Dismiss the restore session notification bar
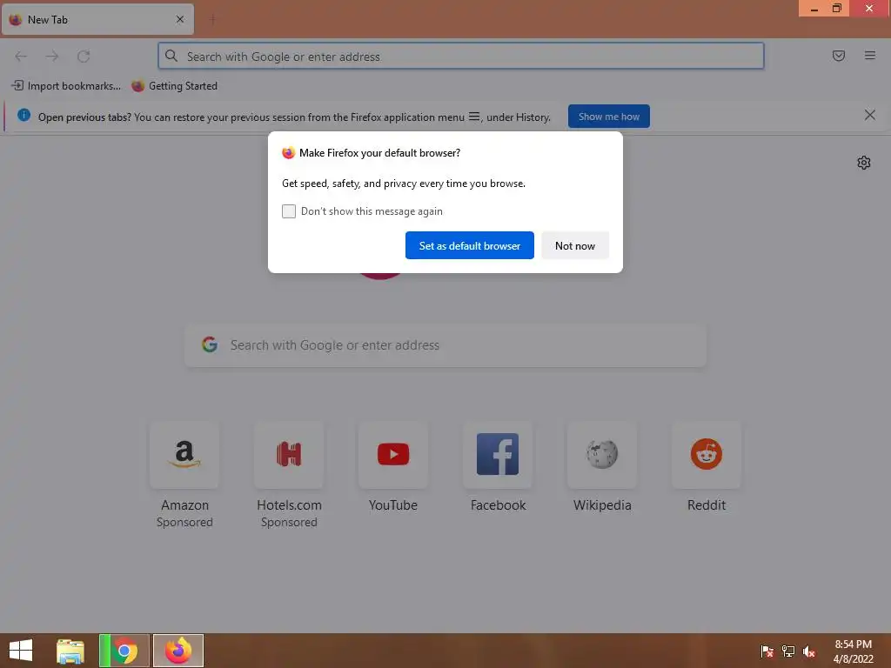The image size is (891, 668). point(869,116)
